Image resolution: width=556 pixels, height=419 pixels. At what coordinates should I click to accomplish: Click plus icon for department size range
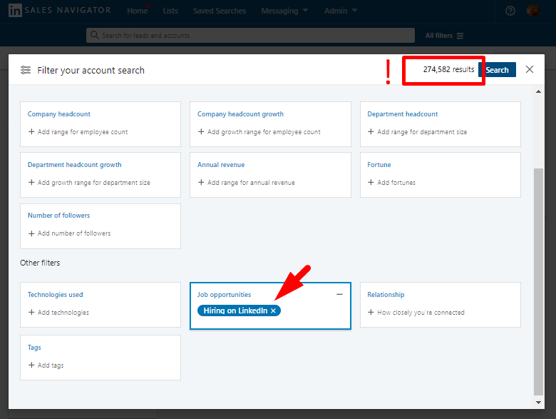[x=371, y=132]
